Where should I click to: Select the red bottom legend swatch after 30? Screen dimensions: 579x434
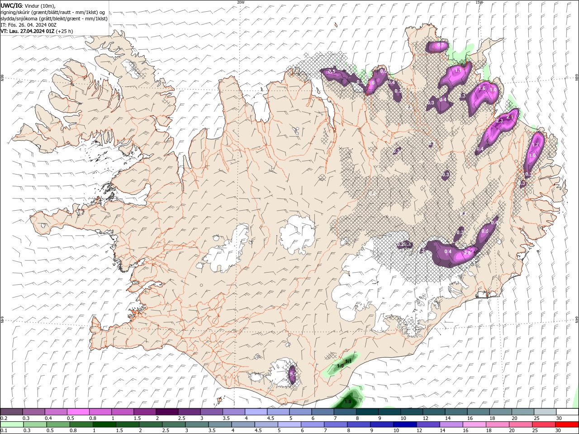(x=566, y=425)
